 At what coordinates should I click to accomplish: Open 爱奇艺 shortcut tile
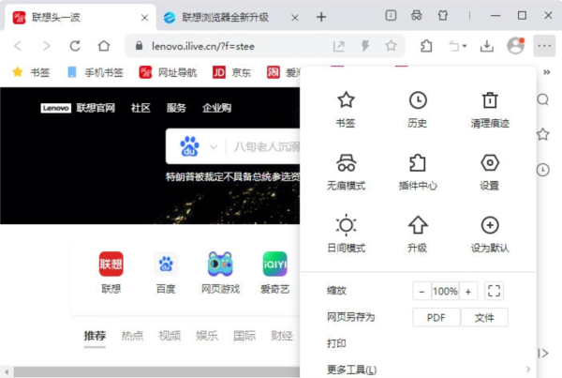coord(274,273)
